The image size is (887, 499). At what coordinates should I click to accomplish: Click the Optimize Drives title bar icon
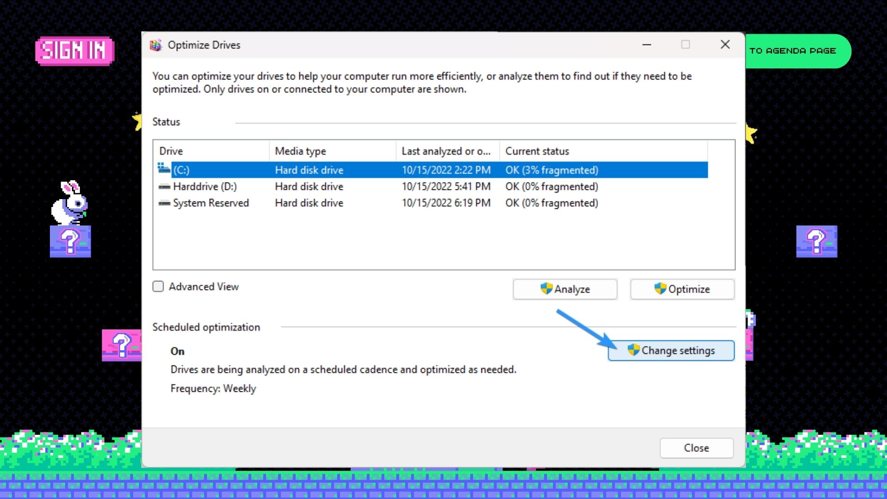point(156,45)
